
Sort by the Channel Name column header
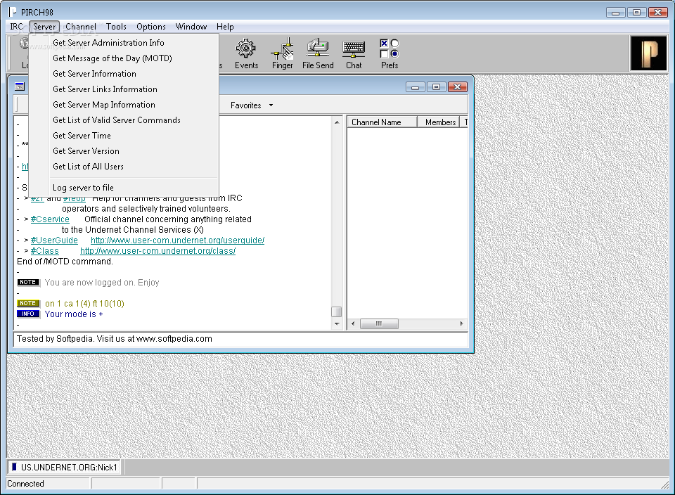click(x=382, y=122)
